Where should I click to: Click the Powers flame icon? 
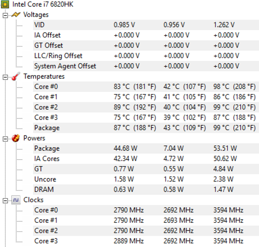pyautogui.click(x=16, y=138)
